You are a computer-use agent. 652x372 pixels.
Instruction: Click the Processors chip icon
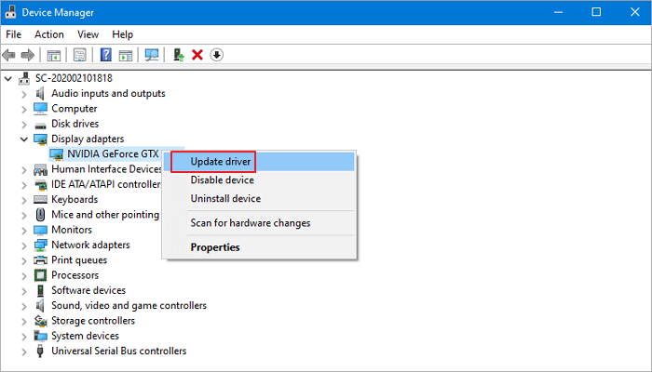pyautogui.click(x=40, y=275)
